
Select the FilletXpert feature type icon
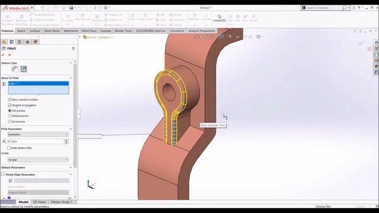[24, 69]
